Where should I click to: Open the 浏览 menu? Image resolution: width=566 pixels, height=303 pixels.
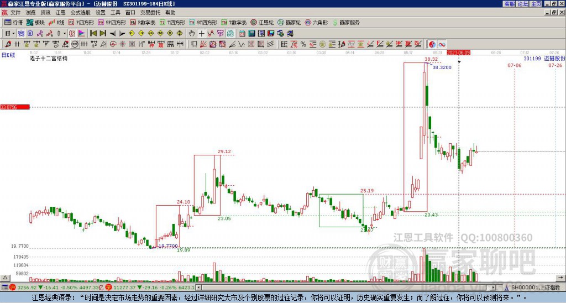coord(31,13)
